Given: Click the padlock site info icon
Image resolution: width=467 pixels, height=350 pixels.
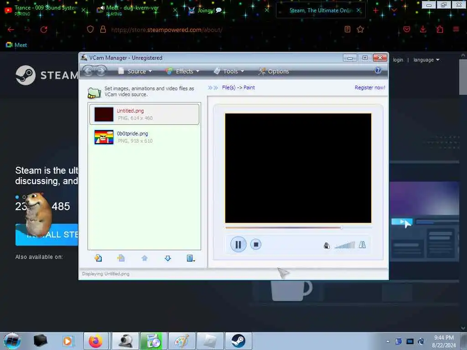Looking at the screenshot, I should pos(103,29).
